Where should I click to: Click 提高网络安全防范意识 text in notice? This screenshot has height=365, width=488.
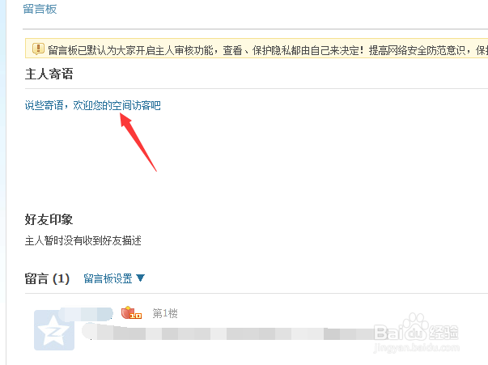tap(417, 50)
